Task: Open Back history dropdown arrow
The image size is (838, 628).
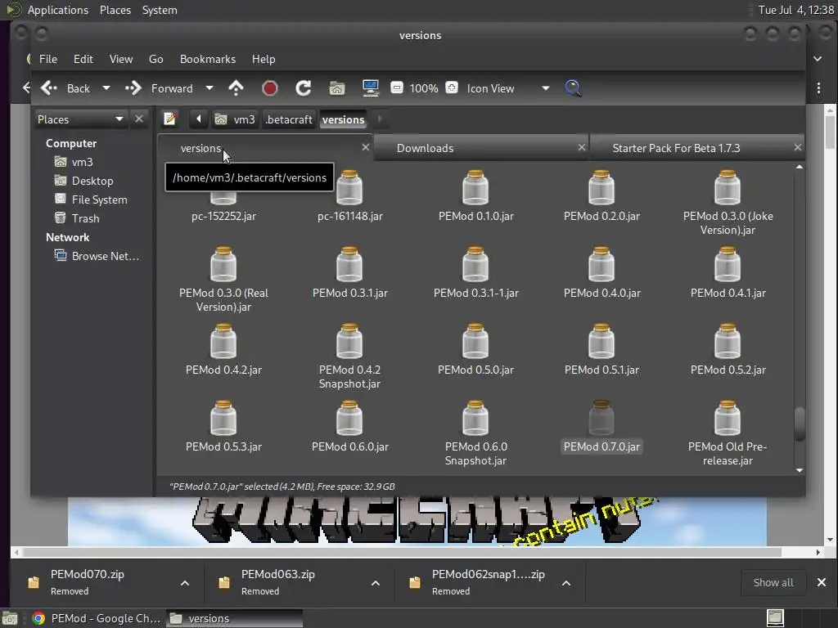Action: pos(106,88)
